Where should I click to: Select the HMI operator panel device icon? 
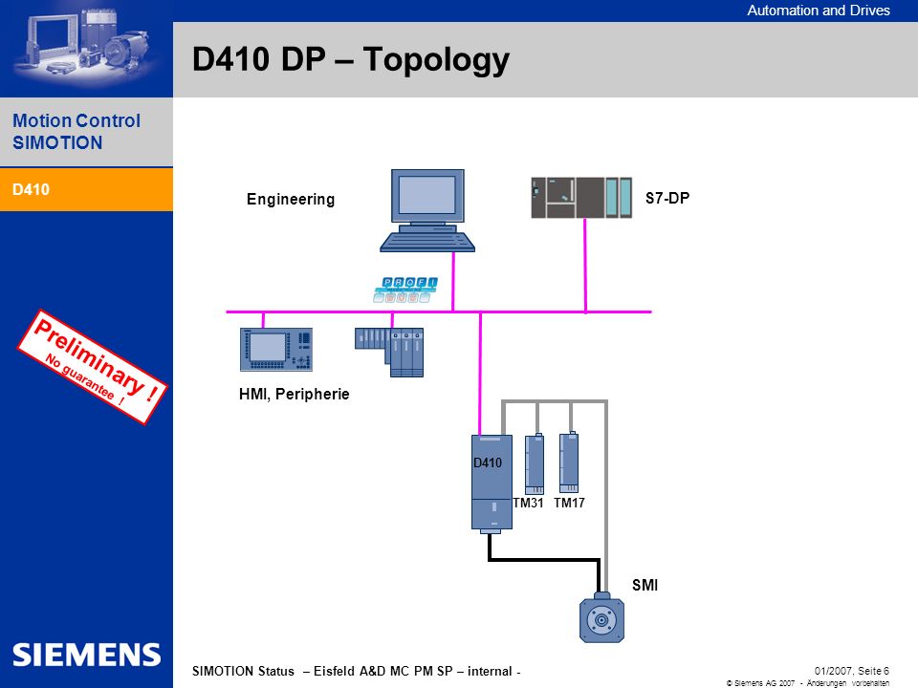point(275,350)
